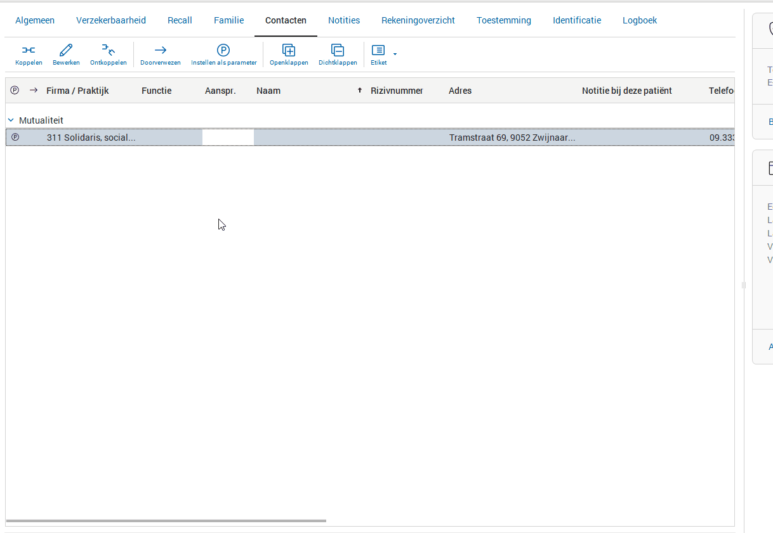Open the Etiket dropdown arrow
The image size is (773, 533).
coord(395,54)
